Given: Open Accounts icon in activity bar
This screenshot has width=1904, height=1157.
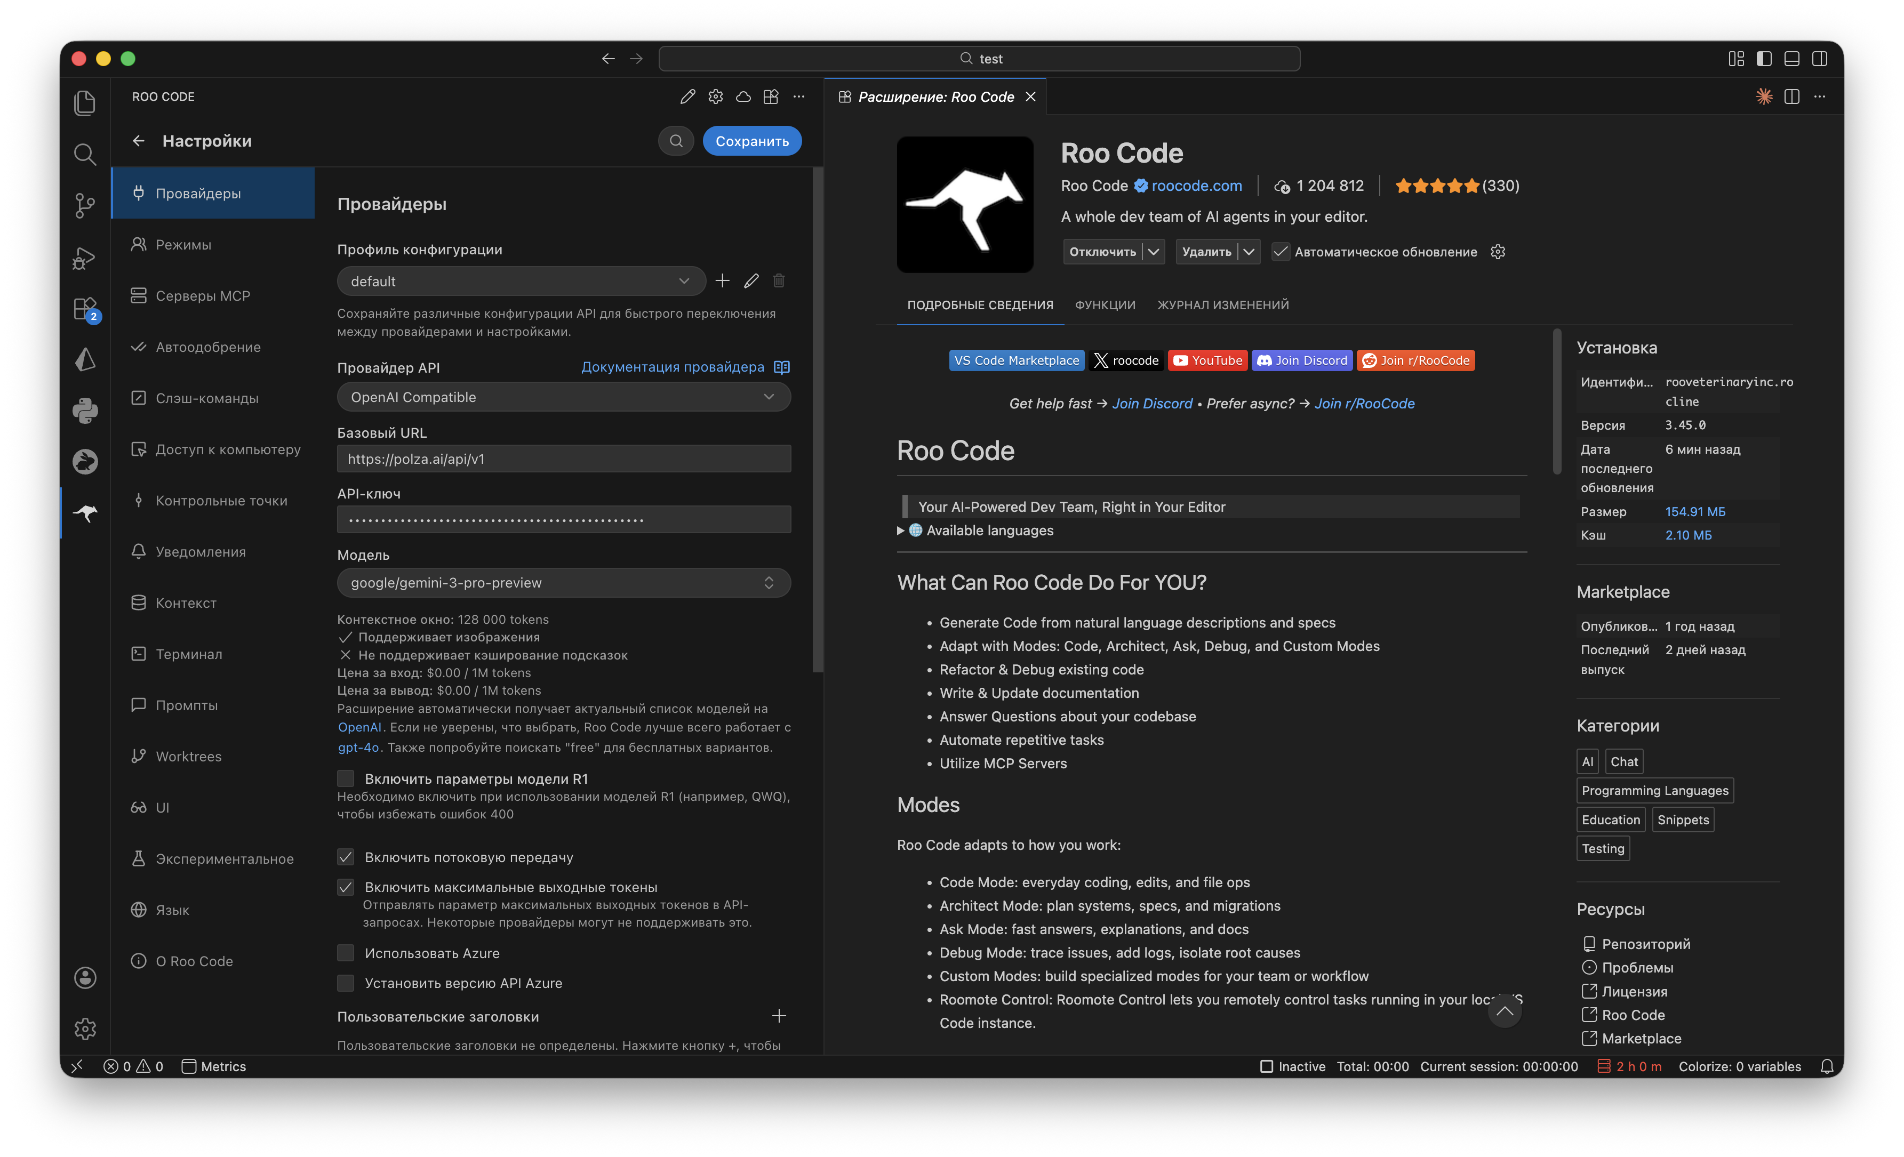Looking at the screenshot, I should coord(85,977).
